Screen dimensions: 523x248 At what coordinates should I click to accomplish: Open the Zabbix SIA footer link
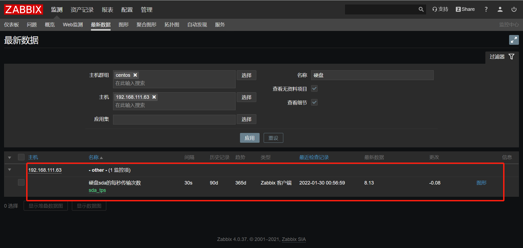(294, 239)
